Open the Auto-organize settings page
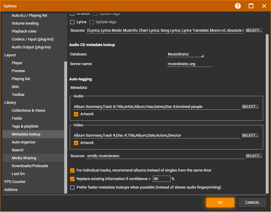Screen dimensions: 271x212 pos(23,142)
